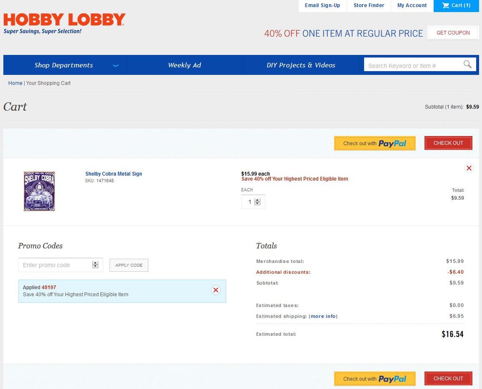This screenshot has width=482, height=389.
Task: Expand Shop Departments dropdown arrow
Action: [x=116, y=65]
